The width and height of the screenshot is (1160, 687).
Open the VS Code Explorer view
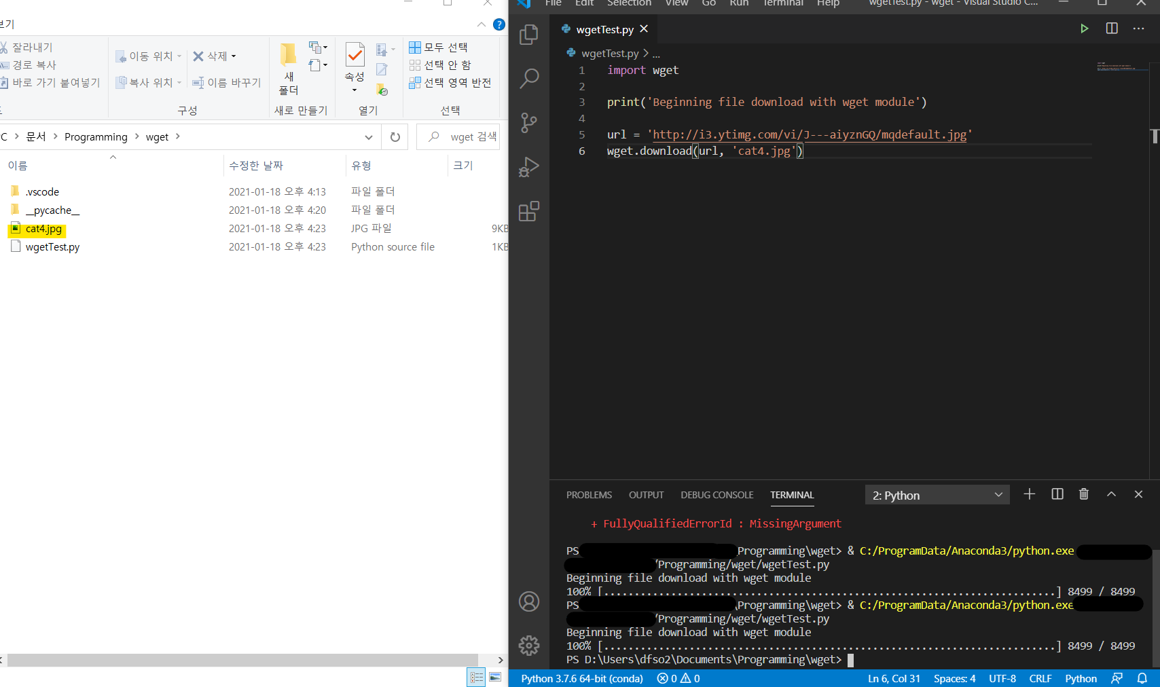click(x=528, y=35)
